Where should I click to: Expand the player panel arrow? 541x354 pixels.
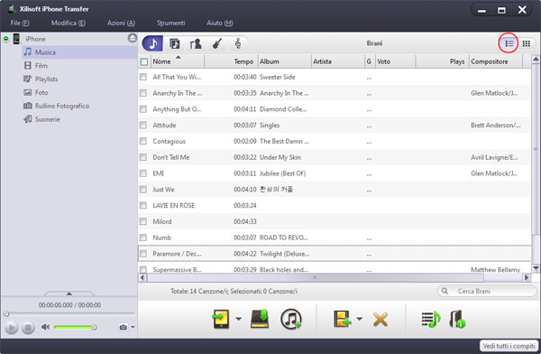[x=69, y=293]
